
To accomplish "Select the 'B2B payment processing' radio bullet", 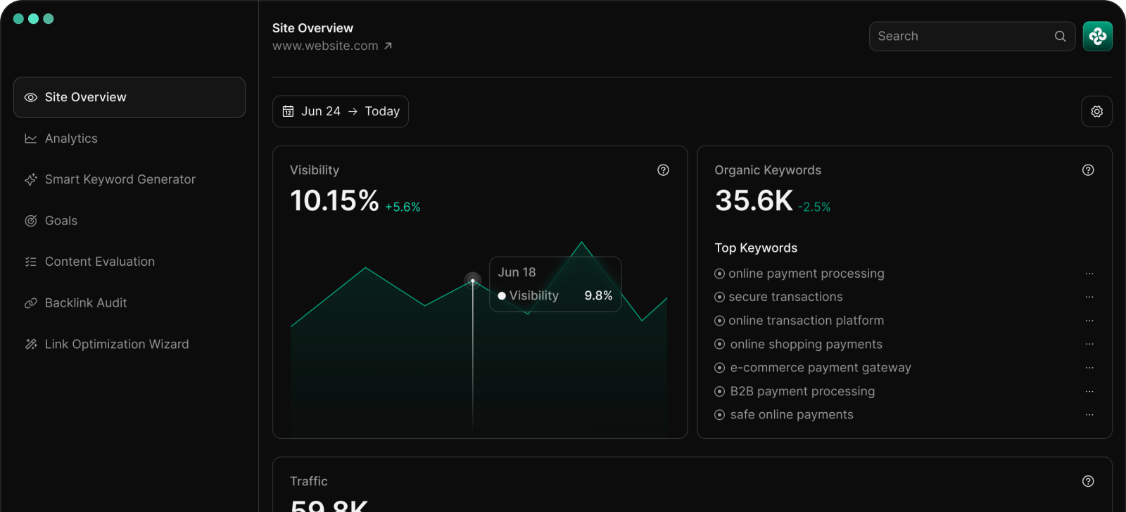I will (x=719, y=392).
